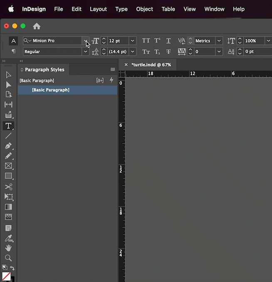Screen dimensions: 272x282
Task: Close the turtle.indd document tab
Action: point(126,64)
